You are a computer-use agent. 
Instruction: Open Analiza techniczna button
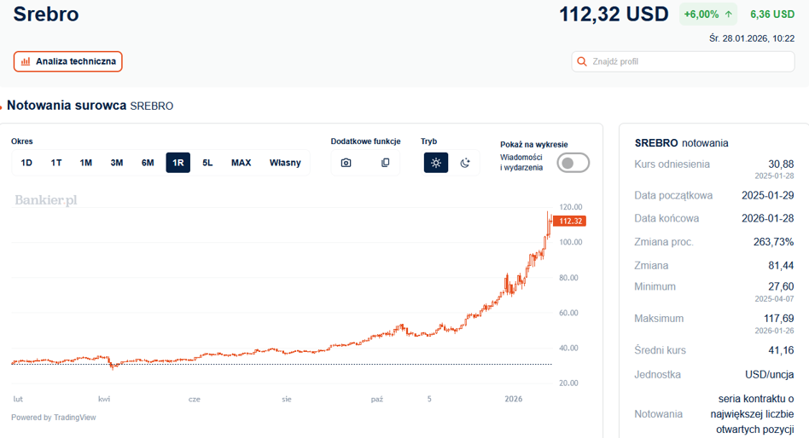pyautogui.click(x=67, y=61)
